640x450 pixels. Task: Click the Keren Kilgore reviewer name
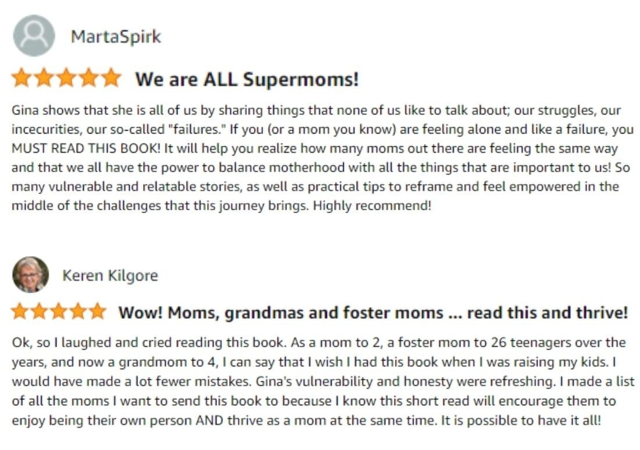[x=110, y=276]
